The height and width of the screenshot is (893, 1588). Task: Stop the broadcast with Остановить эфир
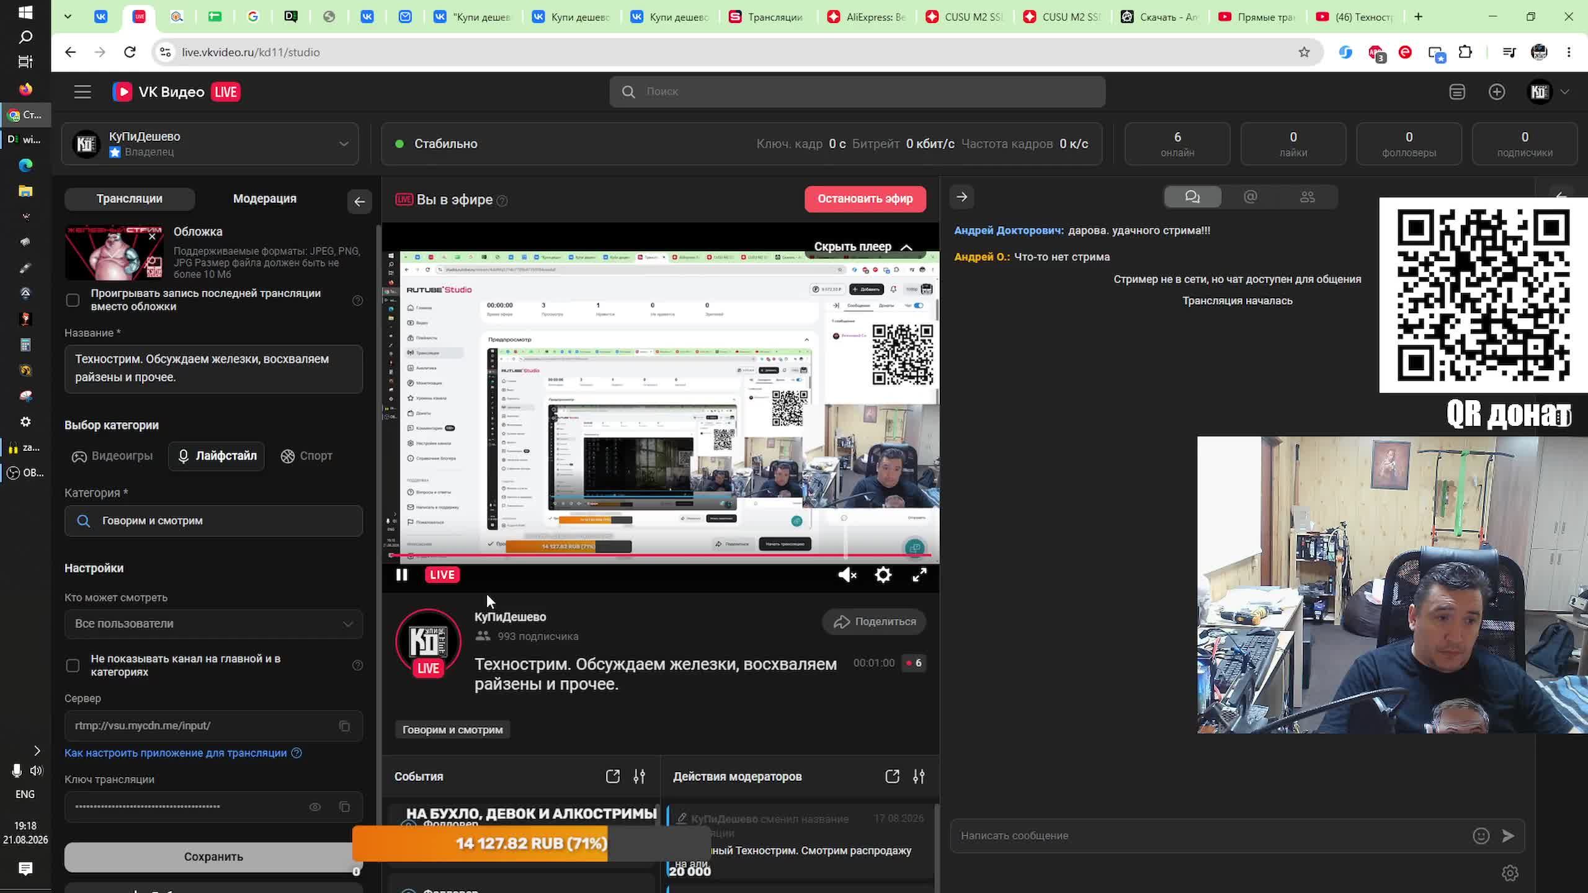coord(865,199)
